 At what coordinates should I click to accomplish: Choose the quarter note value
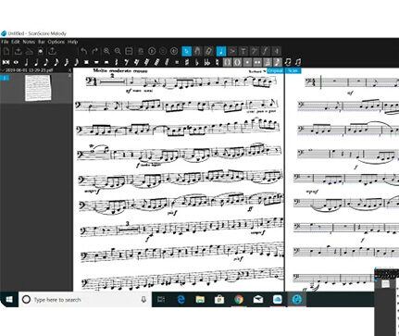[36, 62]
